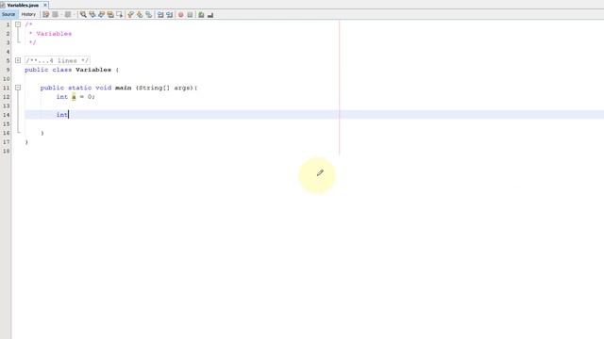Viewport: 604px width, 339px height.
Task: Switch to History view
Action: [x=28, y=14]
